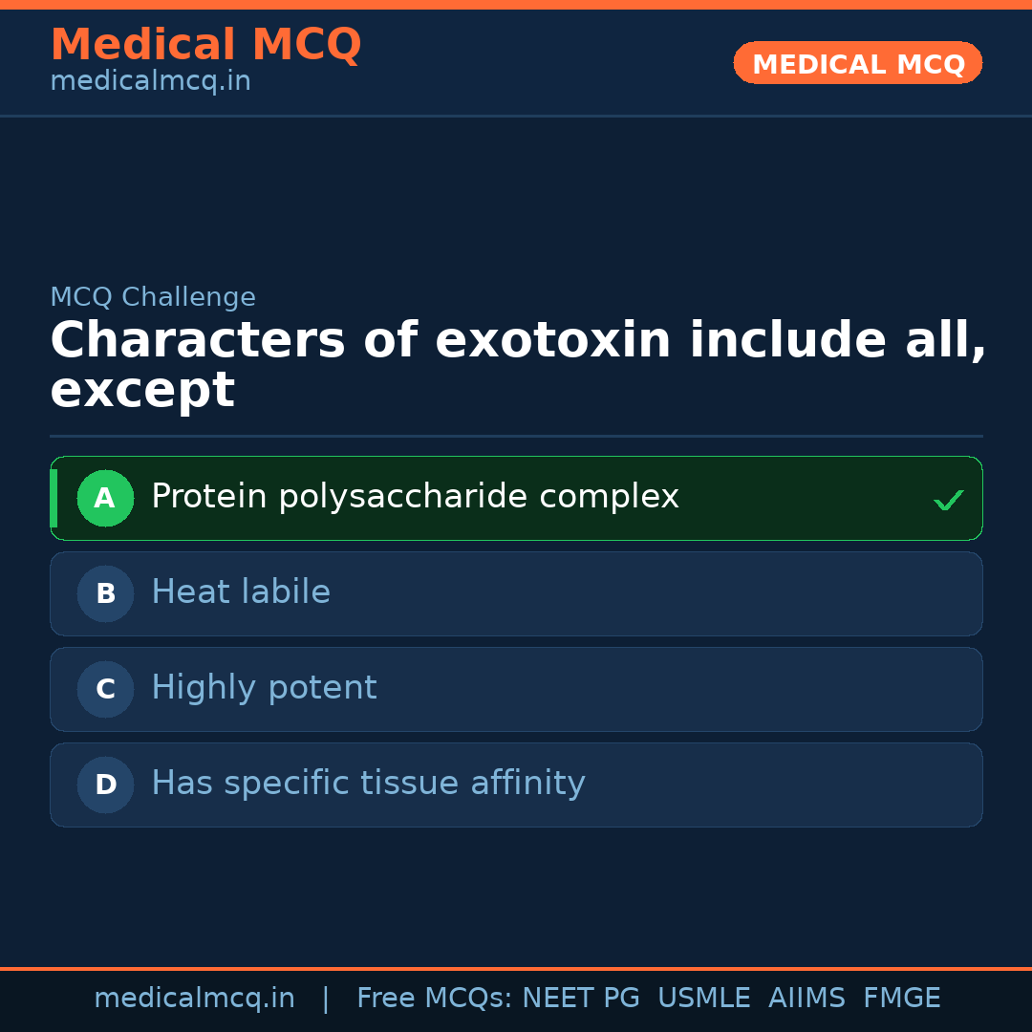This screenshot has height=1032, width=1032.
Task: Click the B letter circle badge
Action: 105,593
